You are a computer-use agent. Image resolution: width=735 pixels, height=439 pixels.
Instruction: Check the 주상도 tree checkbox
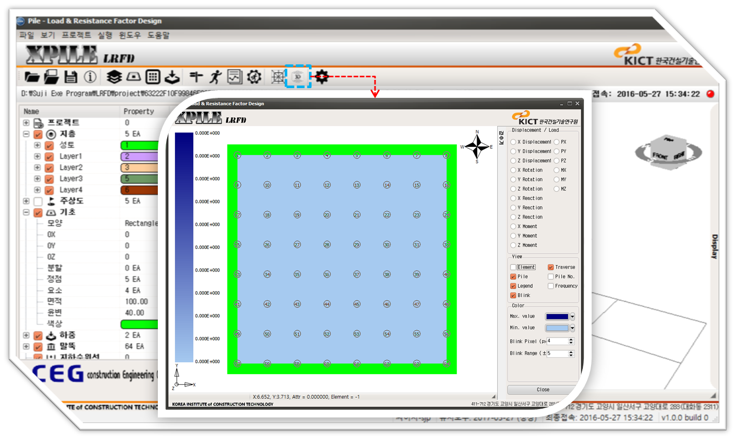[x=38, y=201]
